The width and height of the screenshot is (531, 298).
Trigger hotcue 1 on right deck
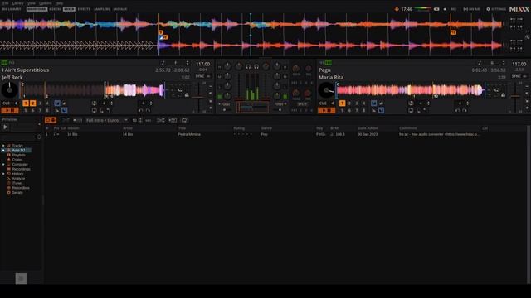tap(342, 103)
